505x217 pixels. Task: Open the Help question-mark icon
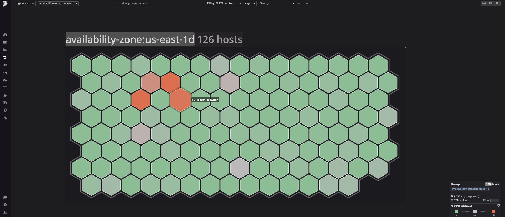coord(5,205)
